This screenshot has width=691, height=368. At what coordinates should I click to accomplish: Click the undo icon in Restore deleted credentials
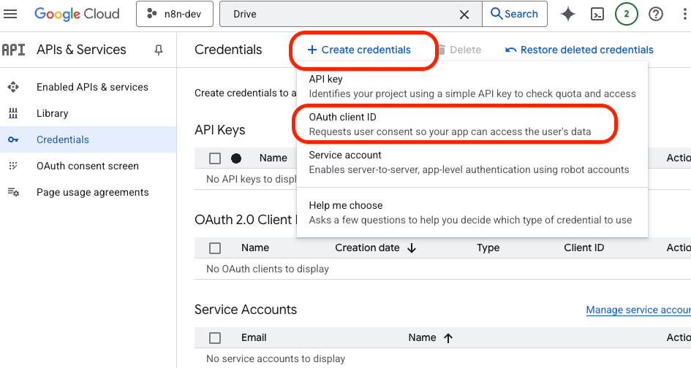click(511, 50)
